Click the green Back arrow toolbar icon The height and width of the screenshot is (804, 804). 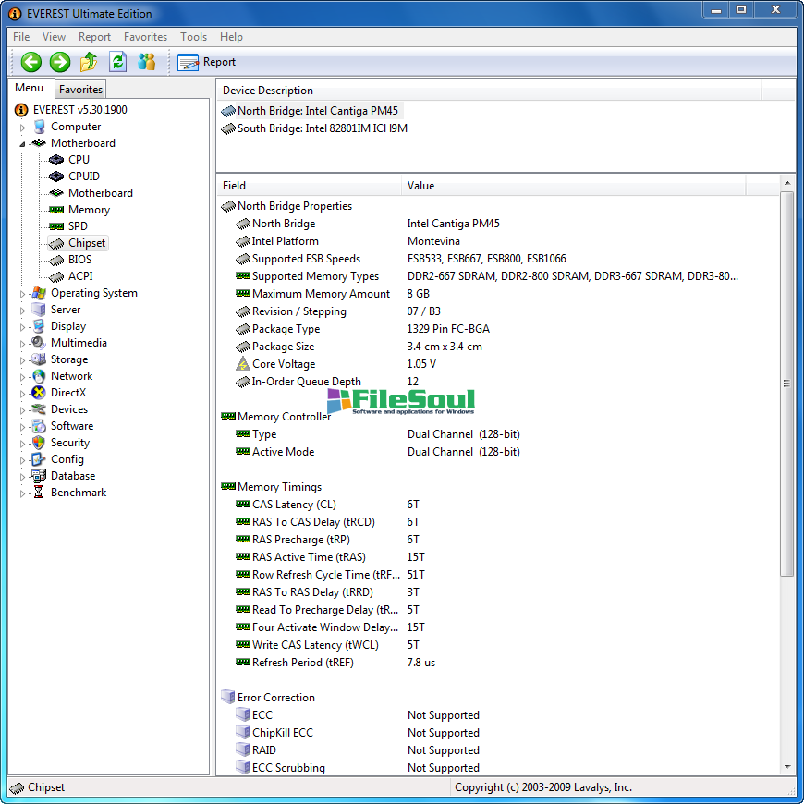click(x=31, y=62)
